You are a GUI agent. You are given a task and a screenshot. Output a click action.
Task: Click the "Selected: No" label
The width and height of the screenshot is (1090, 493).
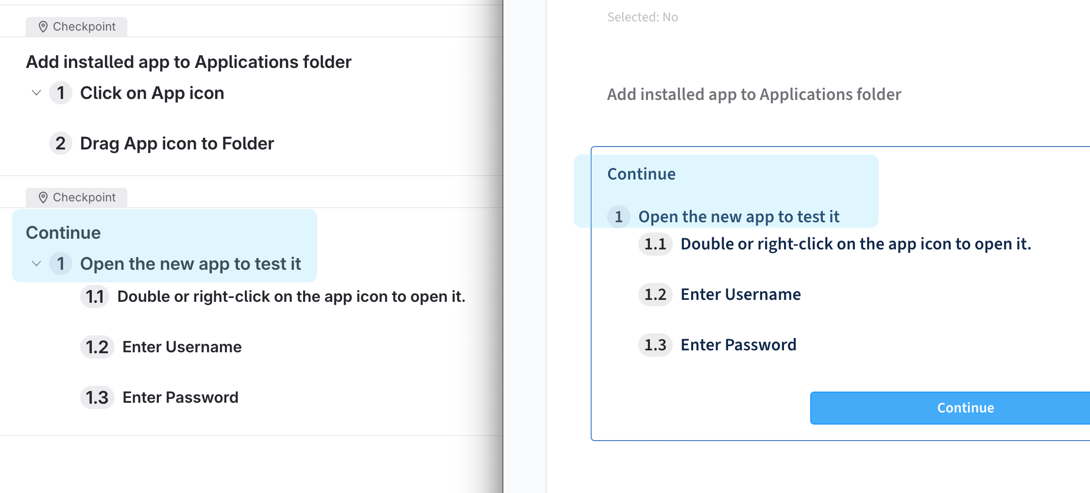(642, 17)
